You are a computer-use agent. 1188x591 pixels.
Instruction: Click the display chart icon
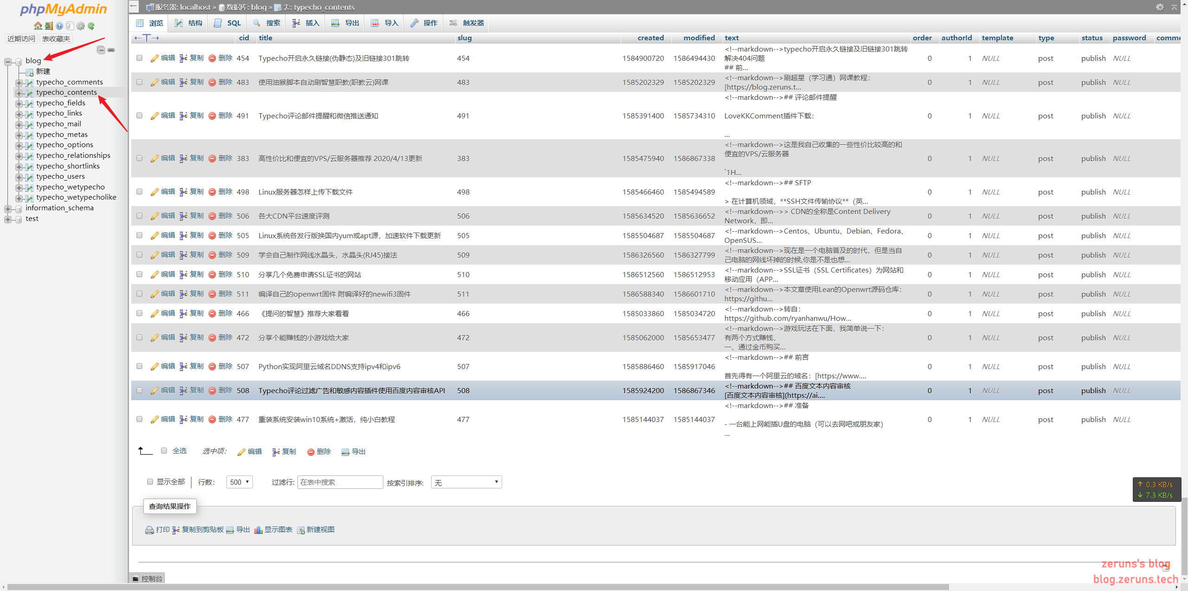(258, 530)
